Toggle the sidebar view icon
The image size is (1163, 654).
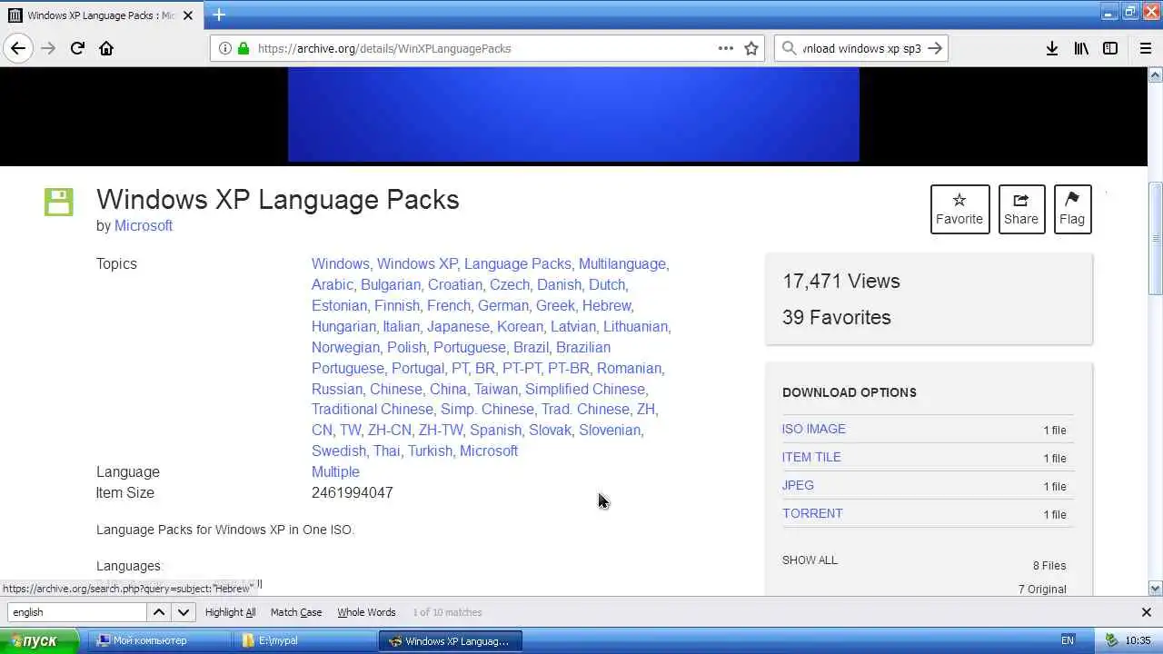pyautogui.click(x=1110, y=48)
